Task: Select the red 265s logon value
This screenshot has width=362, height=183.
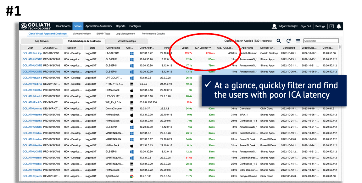Action: click(189, 102)
